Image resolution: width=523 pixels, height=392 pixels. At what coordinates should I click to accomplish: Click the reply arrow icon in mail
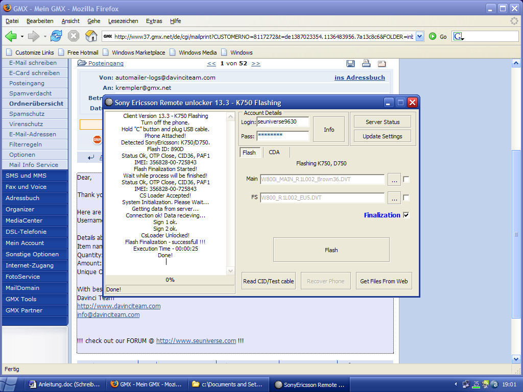click(91, 157)
